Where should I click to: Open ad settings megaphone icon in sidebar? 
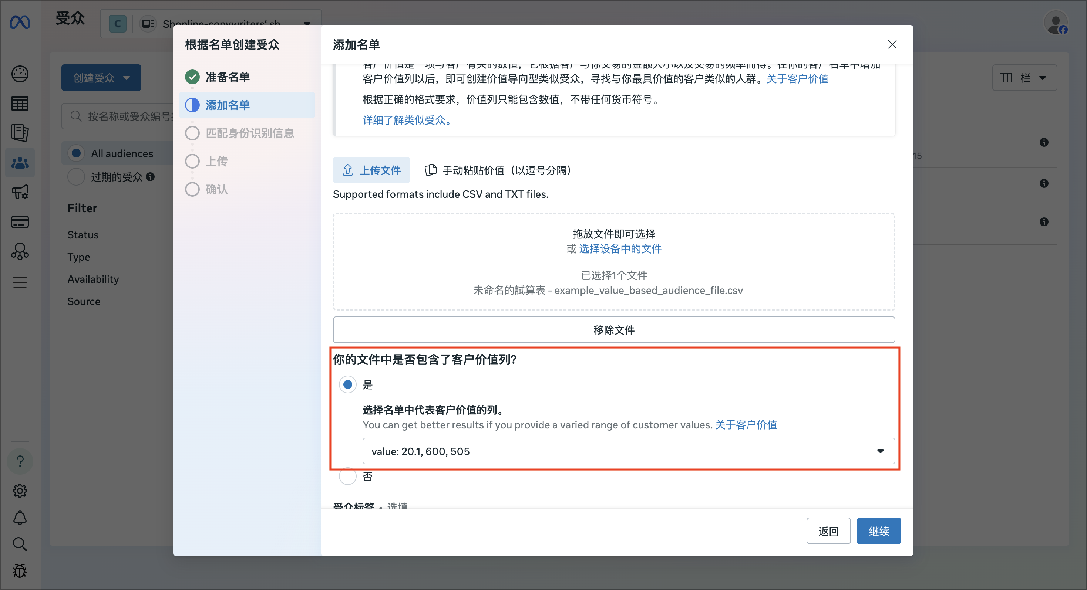coord(20,192)
